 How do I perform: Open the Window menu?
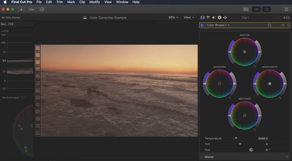pyautogui.click(x=122, y=2)
